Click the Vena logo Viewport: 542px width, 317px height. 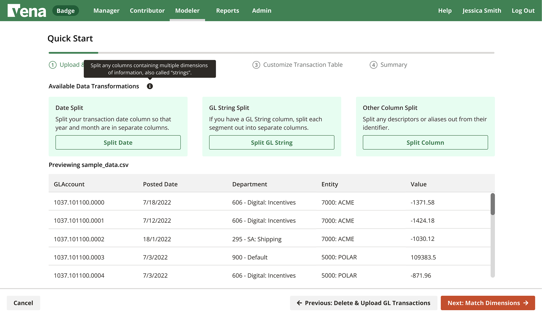pos(27,11)
